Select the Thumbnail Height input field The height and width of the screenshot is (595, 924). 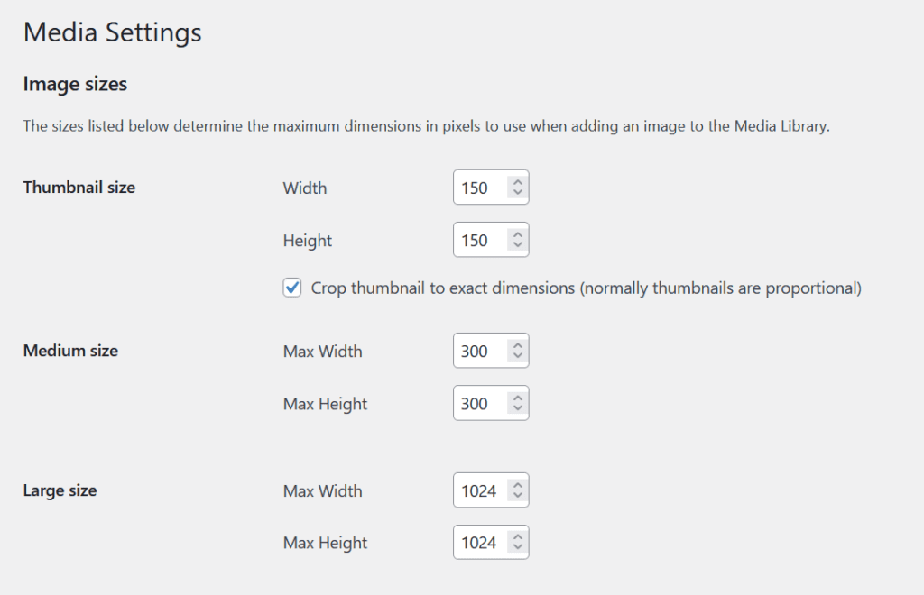click(478, 239)
